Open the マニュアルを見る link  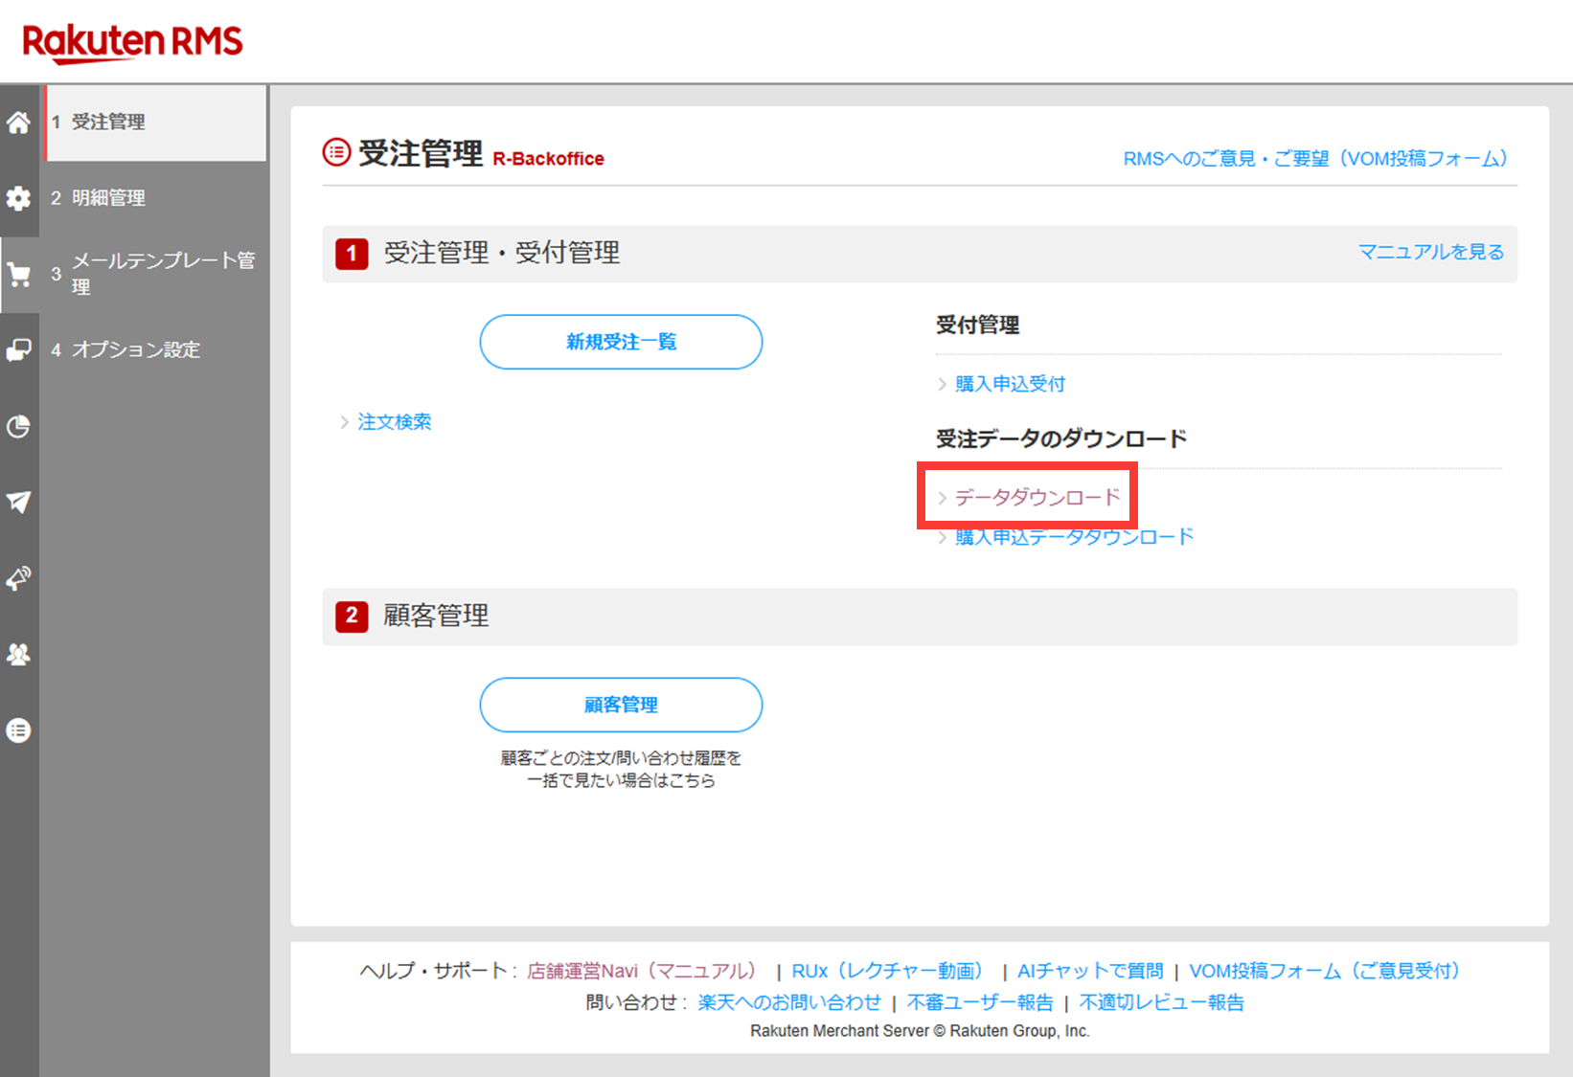(x=1430, y=252)
